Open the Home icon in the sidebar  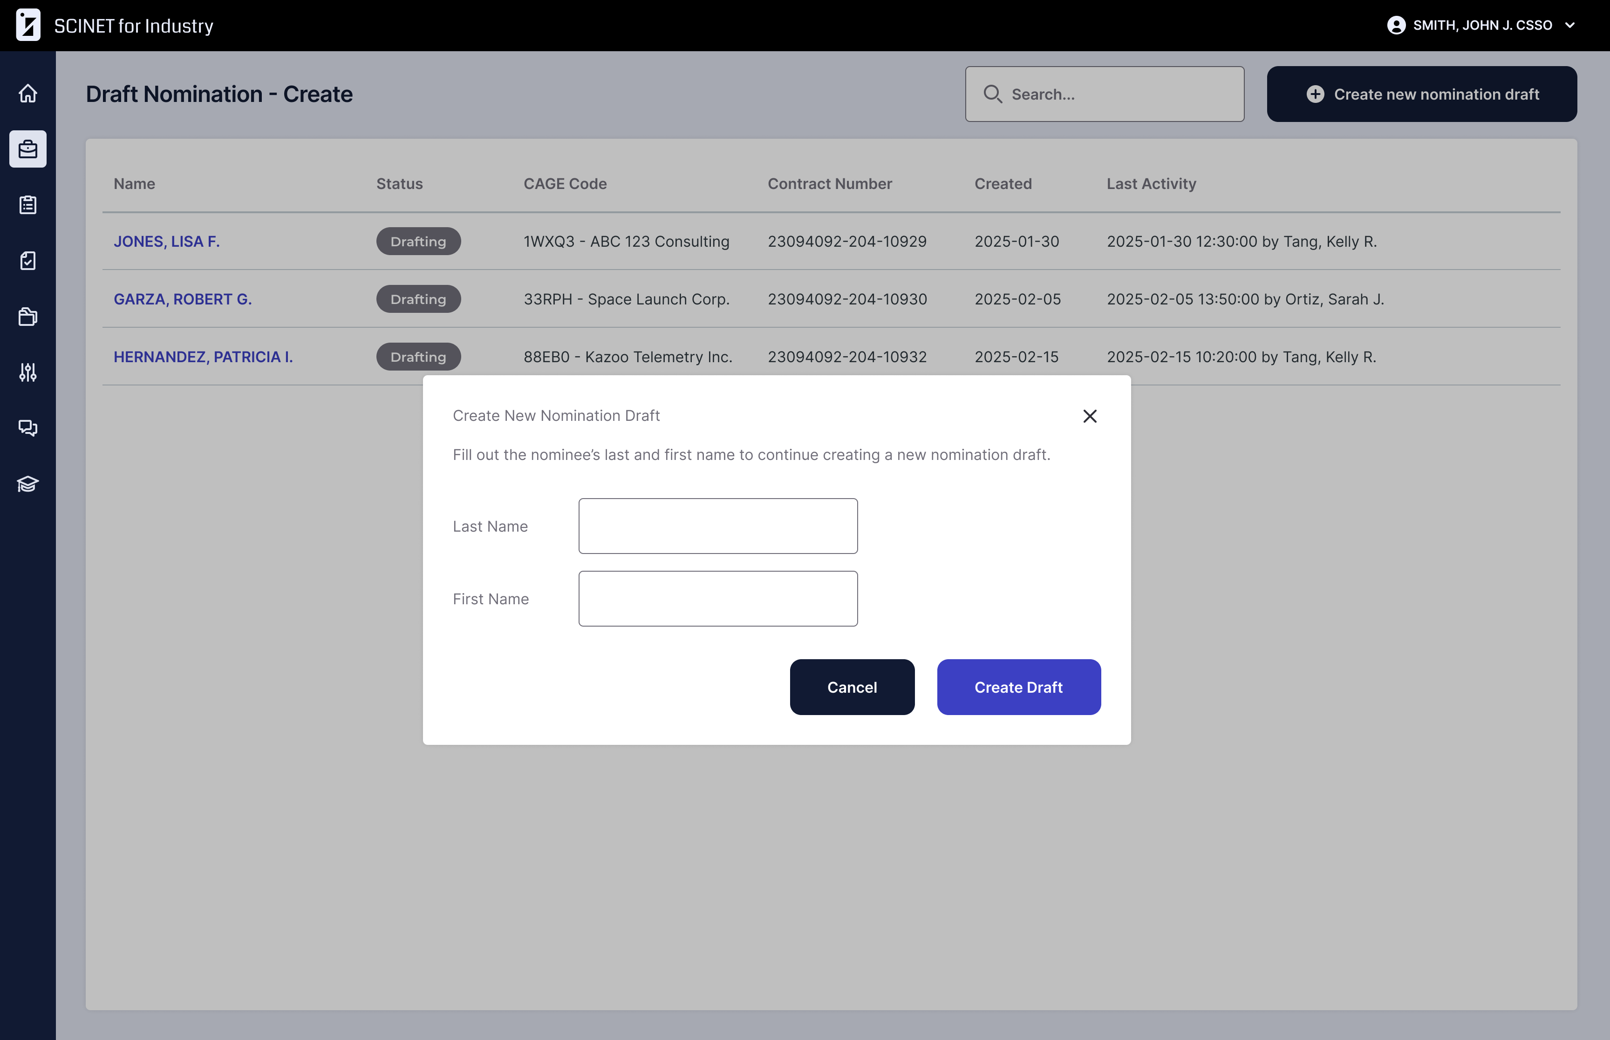point(27,93)
